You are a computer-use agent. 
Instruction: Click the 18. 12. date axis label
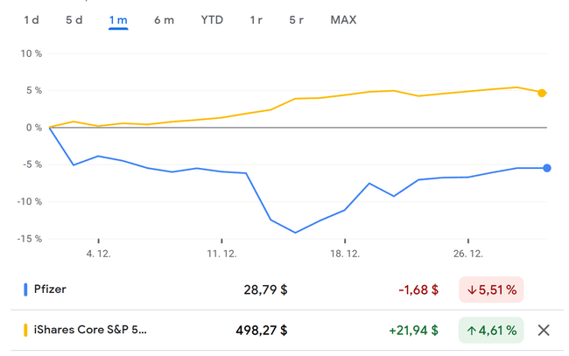pyautogui.click(x=345, y=254)
